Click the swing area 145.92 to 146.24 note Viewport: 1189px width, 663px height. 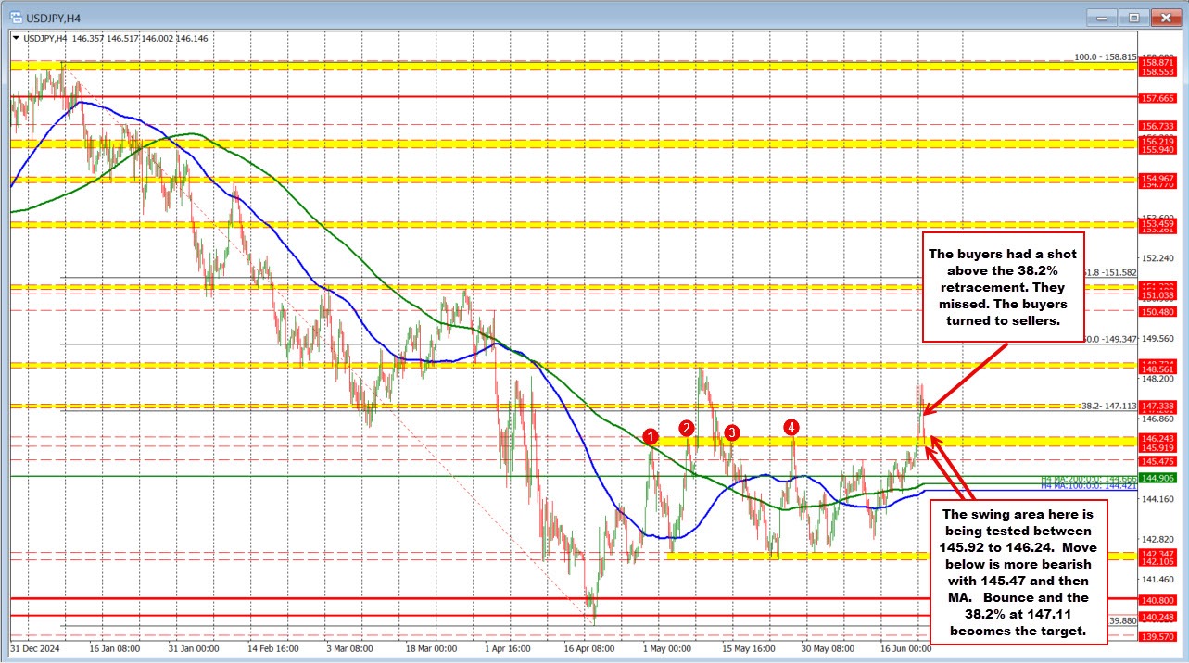point(1018,571)
